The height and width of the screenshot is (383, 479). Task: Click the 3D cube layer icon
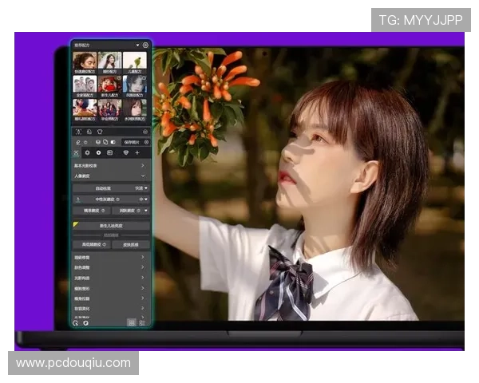coord(97,142)
